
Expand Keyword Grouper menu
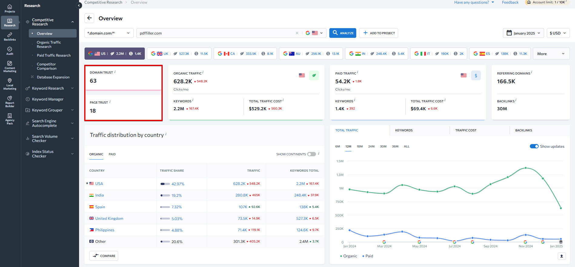click(72, 110)
